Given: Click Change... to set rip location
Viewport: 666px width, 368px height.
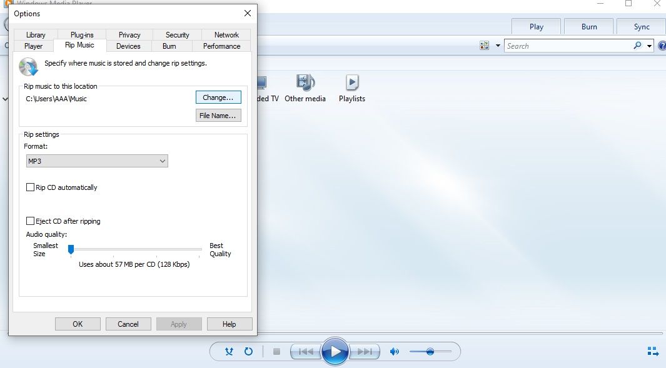Looking at the screenshot, I should (x=218, y=97).
